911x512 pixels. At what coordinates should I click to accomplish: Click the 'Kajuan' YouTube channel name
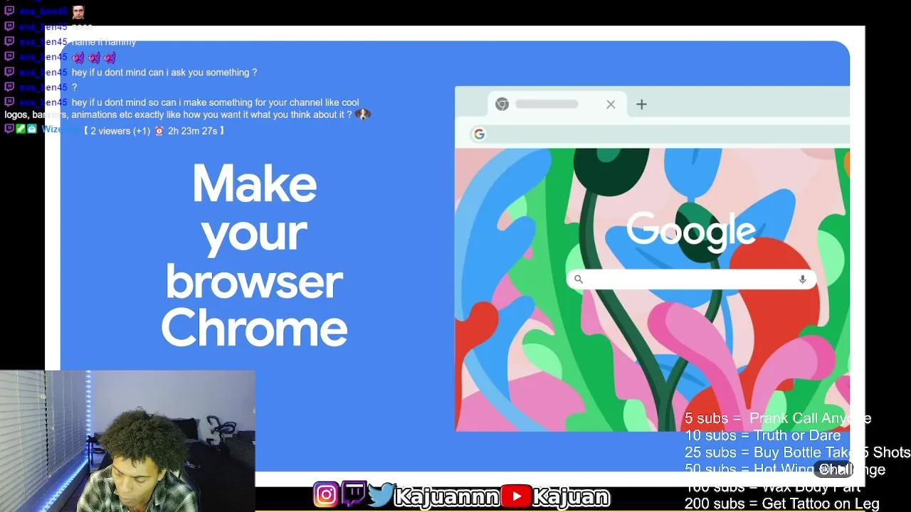coord(572,496)
